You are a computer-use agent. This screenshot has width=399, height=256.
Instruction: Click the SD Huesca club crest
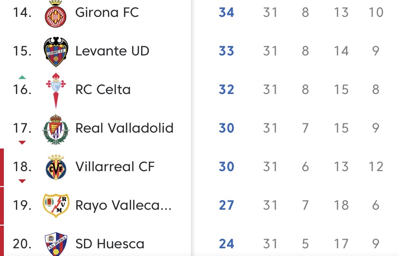pos(56,244)
